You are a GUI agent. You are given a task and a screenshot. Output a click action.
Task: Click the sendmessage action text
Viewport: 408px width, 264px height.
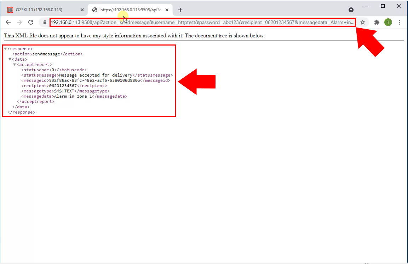(x=46, y=54)
